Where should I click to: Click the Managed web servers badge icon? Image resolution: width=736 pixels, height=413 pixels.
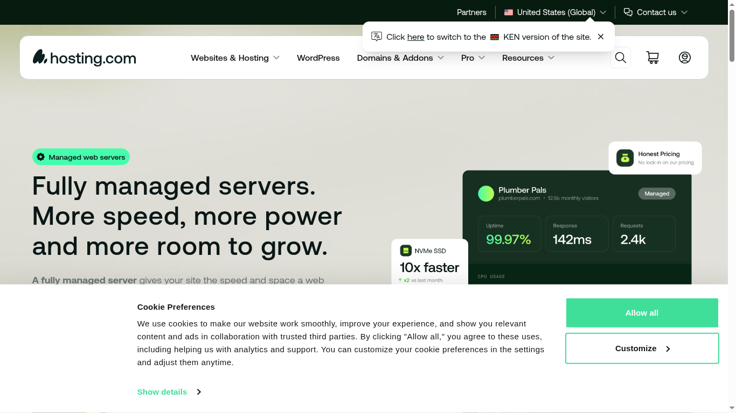pyautogui.click(x=40, y=157)
